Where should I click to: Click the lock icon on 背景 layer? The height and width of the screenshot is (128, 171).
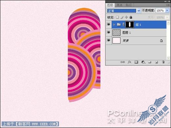pos(161,40)
